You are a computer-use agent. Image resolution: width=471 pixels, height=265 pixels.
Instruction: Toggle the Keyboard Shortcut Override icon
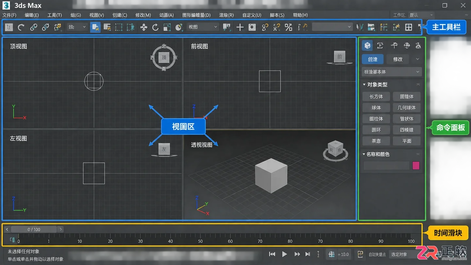(252, 27)
